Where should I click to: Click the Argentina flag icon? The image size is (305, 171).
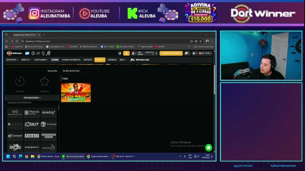tap(27, 53)
